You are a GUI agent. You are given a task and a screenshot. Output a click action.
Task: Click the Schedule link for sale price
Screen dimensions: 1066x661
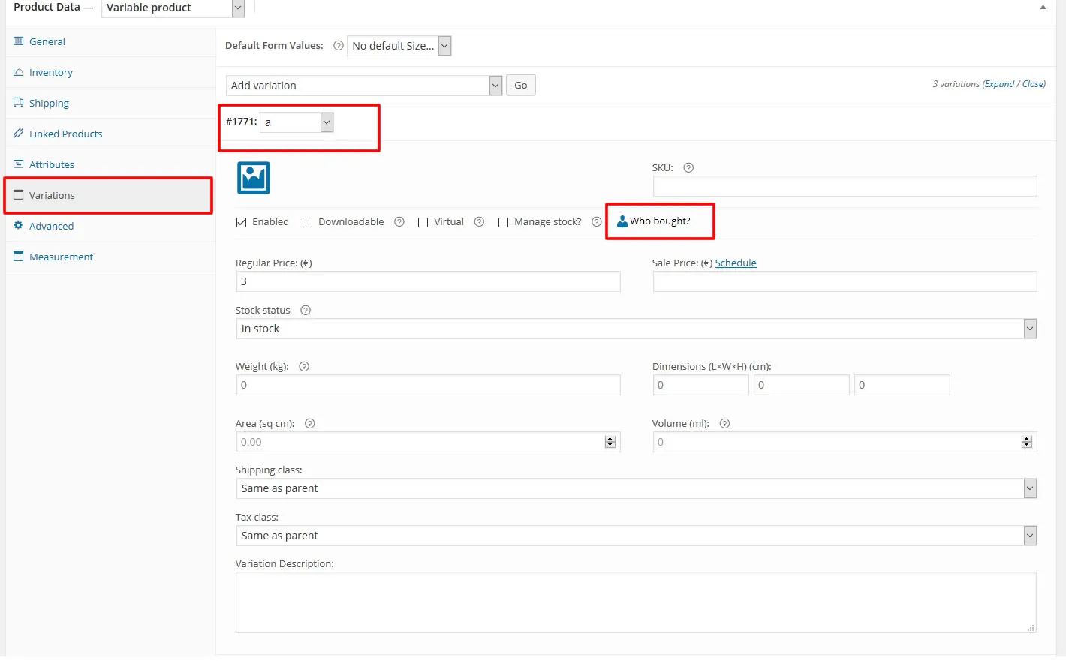click(x=736, y=263)
